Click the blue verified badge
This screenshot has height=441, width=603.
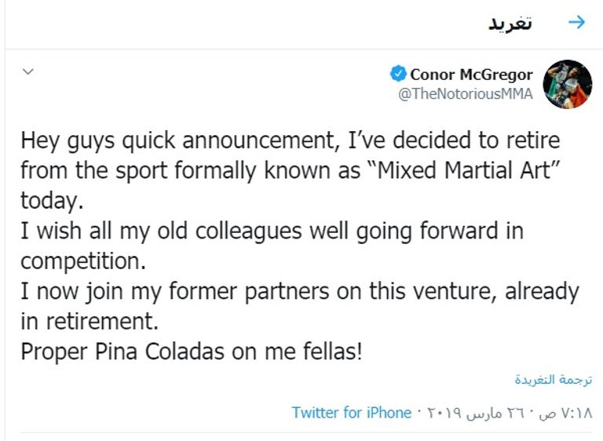click(398, 75)
